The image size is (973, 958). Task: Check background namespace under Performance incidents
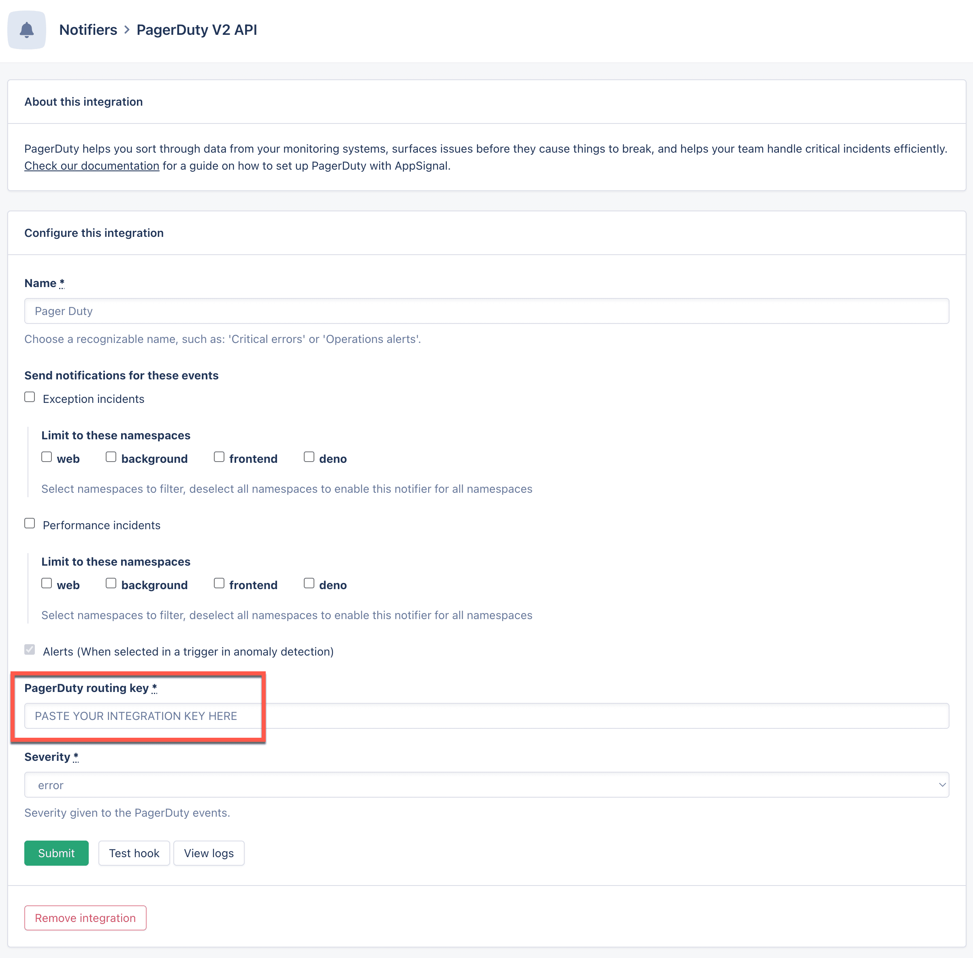[x=111, y=583]
